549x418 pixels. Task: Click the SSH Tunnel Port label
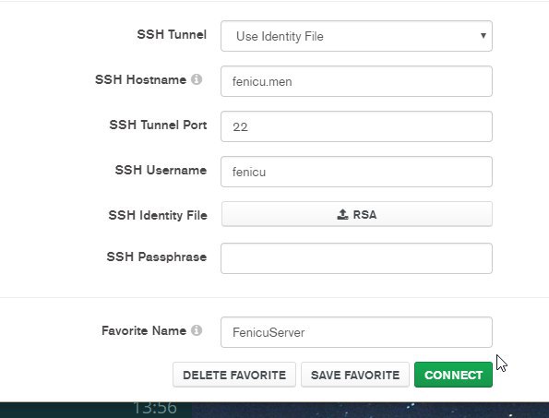(x=158, y=125)
